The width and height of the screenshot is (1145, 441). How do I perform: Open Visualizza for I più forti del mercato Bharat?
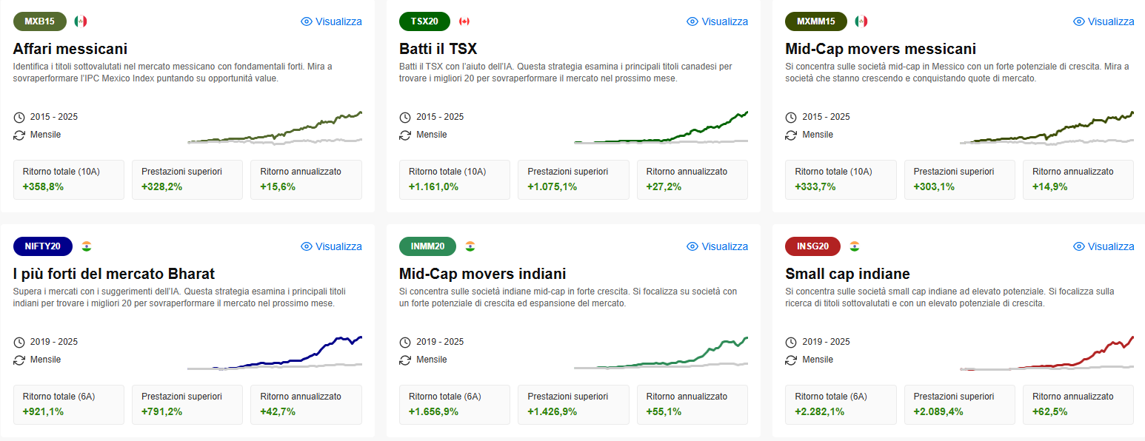coord(332,246)
